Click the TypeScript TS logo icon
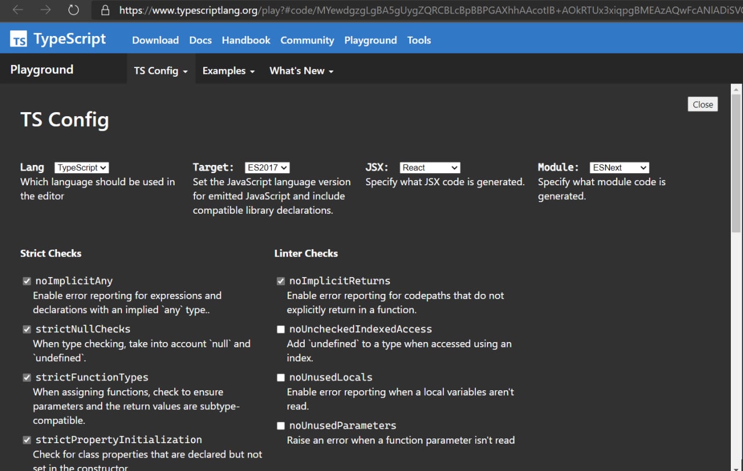 (19, 39)
